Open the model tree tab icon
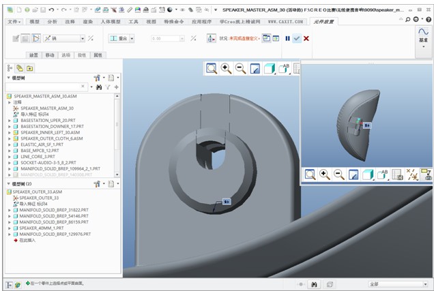Screen dimensions: 434x291 (10, 68)
